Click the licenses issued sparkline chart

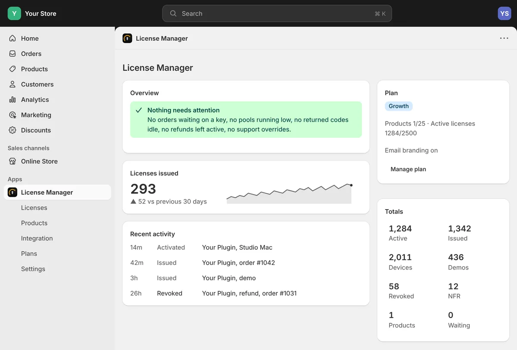290,193
